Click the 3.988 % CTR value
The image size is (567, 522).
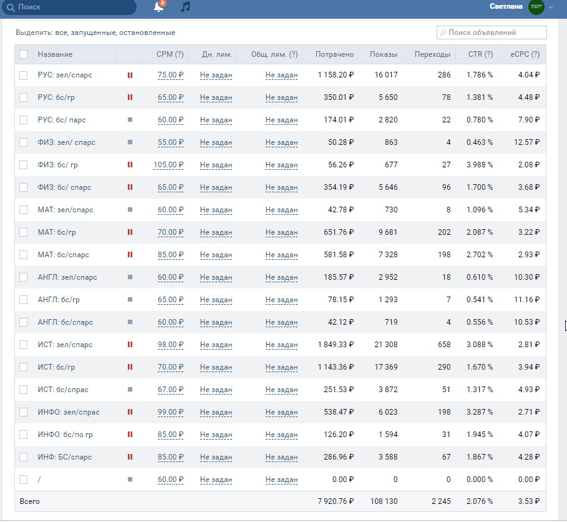coord(480,165)
